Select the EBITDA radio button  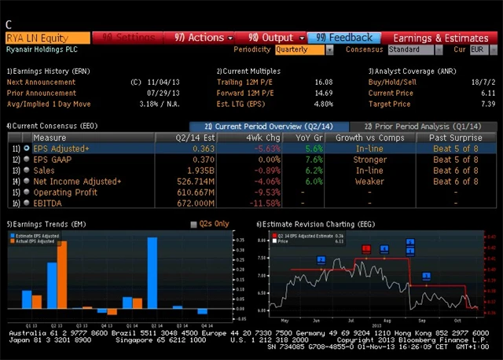[x=27, y=203]
